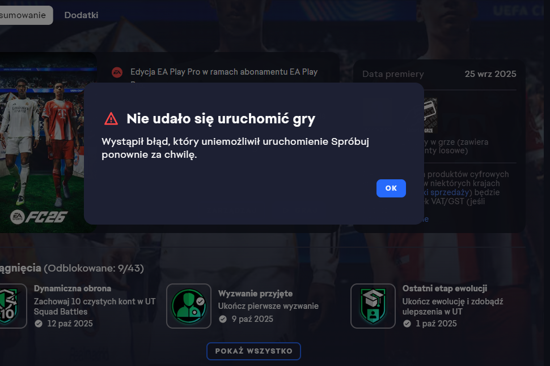This screenshot has height=366, width=550.
Task: Dismiss the error dialog with OK
Action: (391, 188)
